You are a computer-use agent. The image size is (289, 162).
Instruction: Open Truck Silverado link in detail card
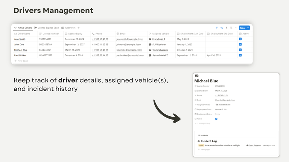point(223,105)
